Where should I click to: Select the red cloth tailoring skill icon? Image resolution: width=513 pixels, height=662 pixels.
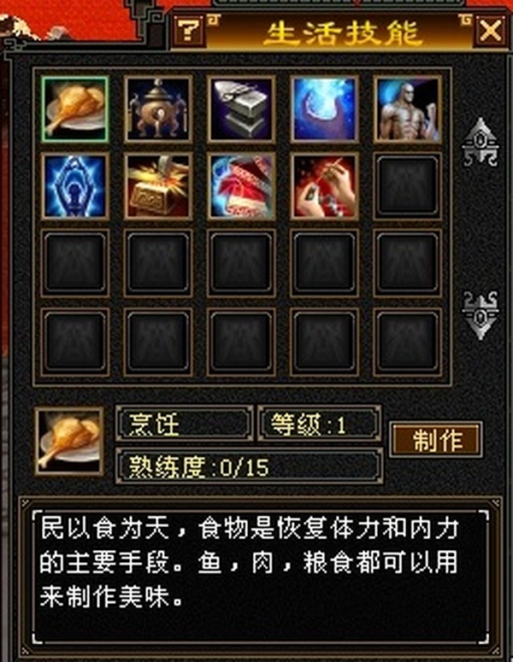pyautogui.click(x=241, y=186)
